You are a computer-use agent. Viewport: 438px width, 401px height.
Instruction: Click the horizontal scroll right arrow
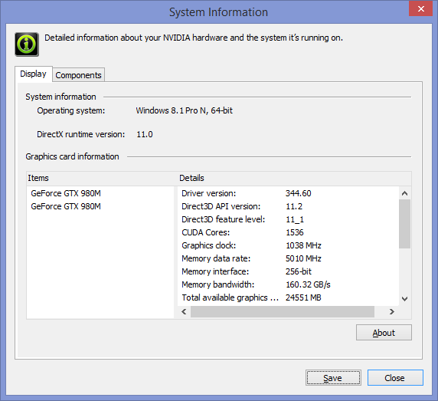392,311
